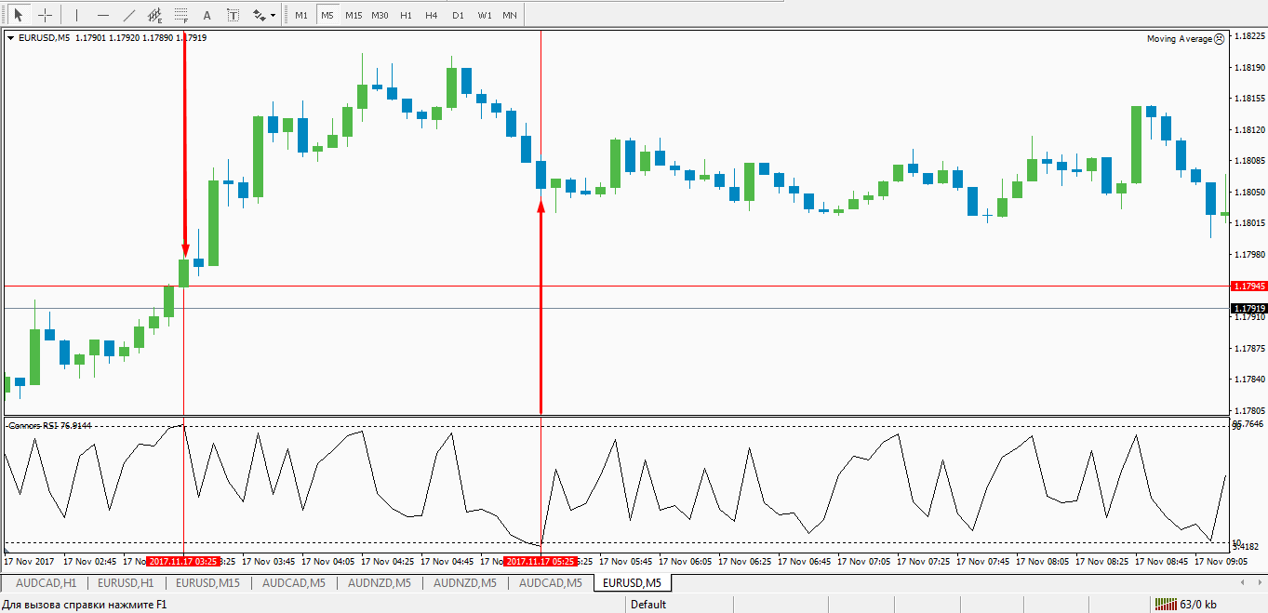The width and height of the screenshot is (1268, 613).
Task: Click the red 1.17945 price label
Action: 1248,287
